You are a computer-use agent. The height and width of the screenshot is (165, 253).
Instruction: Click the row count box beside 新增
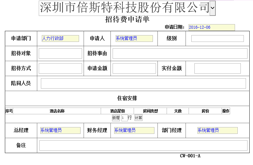pyautogui.click(x=125, y=118)
